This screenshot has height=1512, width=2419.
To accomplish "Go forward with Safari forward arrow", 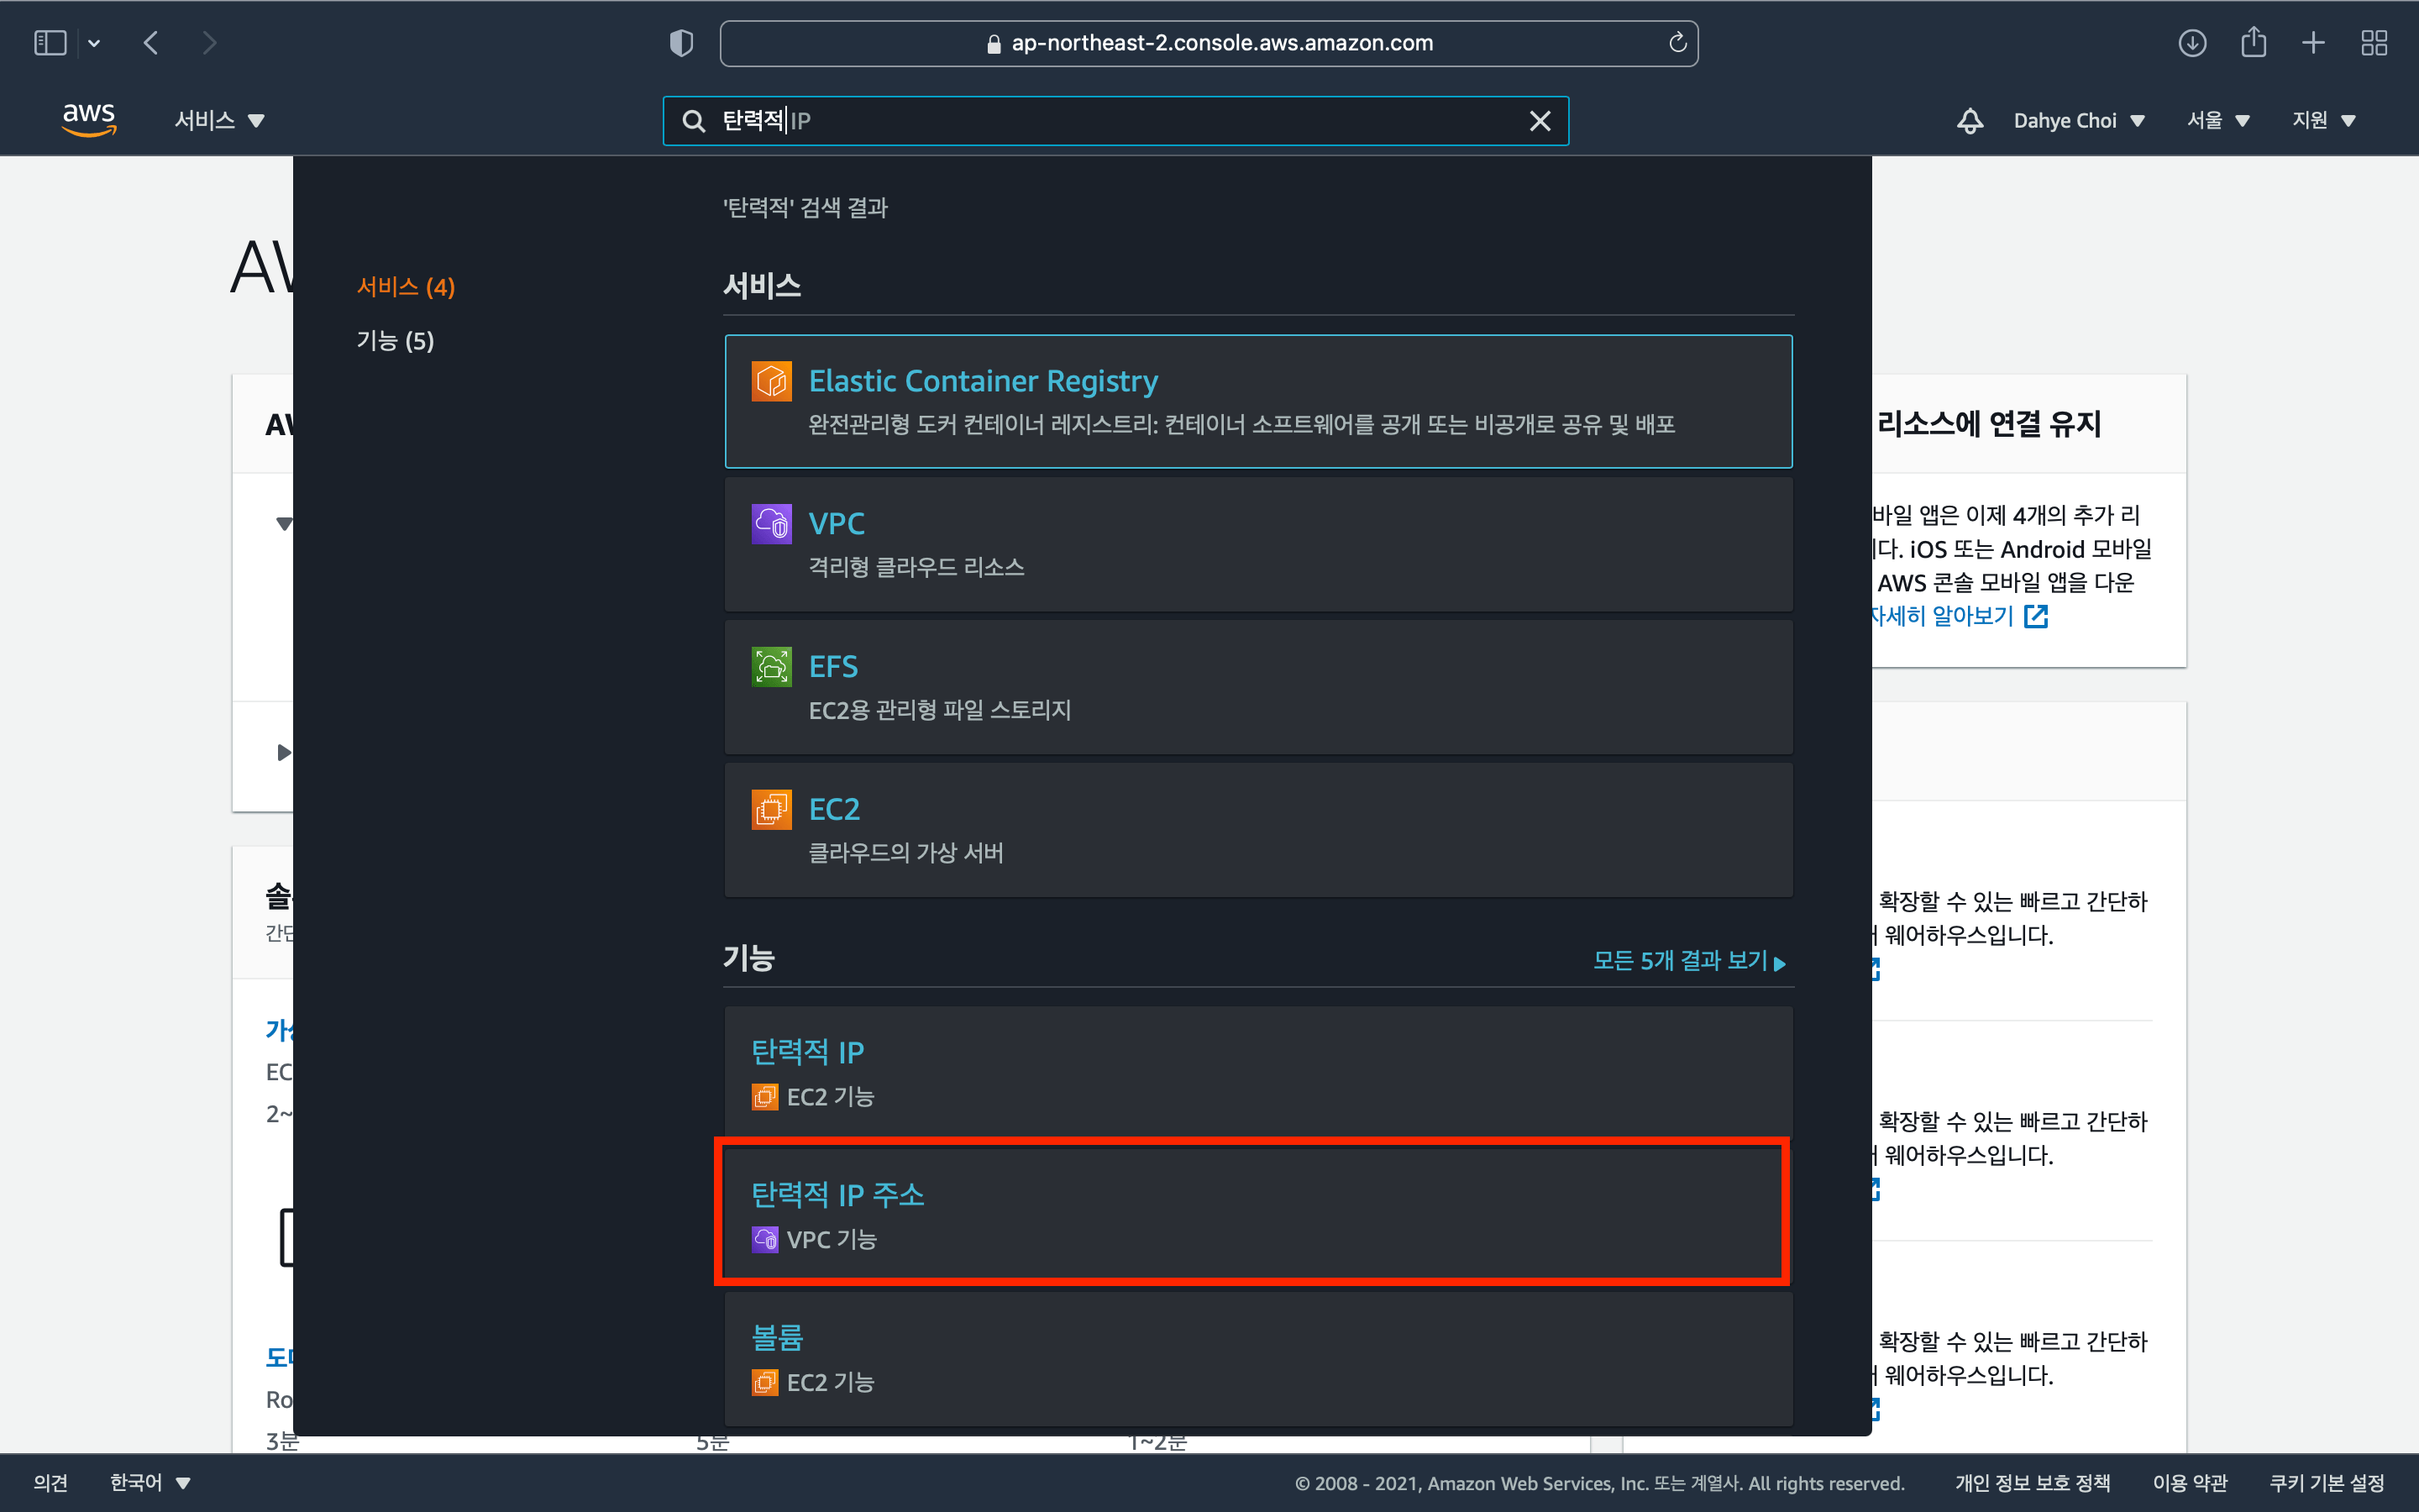I will tap(209, 43).
